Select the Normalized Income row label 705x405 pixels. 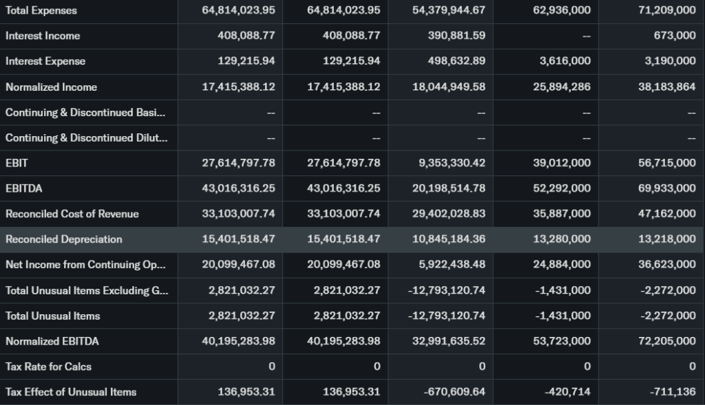(51, 87)
